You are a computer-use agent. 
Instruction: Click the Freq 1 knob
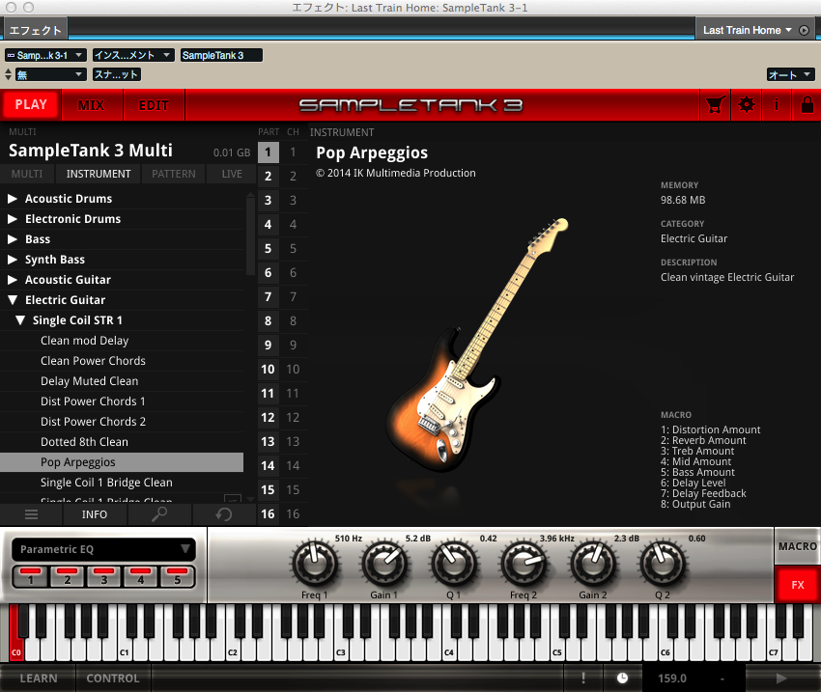(x=315, y=564)
